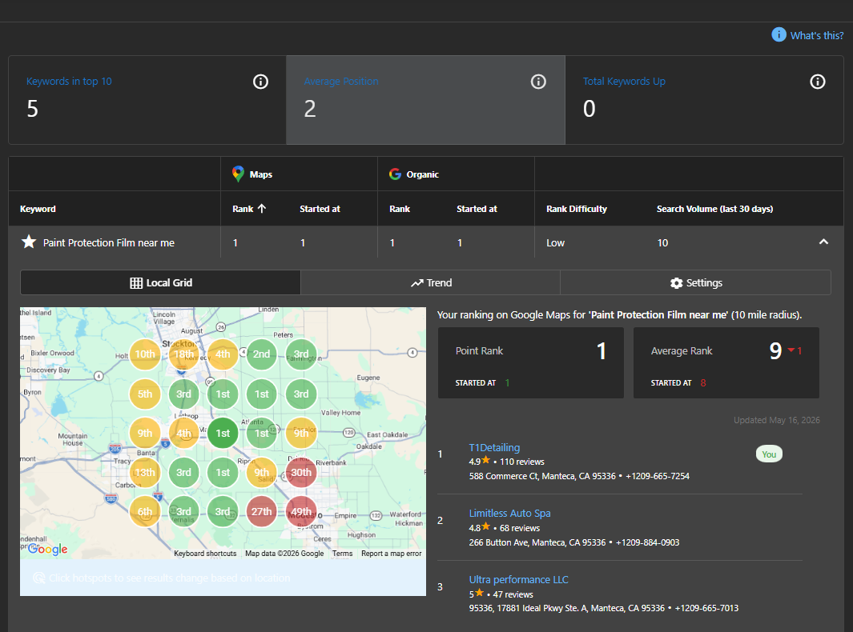The height and width of the screenshot is (632, 853).
Task: Click the sort arrow next to Maps Rank
Action: point(262,209)
